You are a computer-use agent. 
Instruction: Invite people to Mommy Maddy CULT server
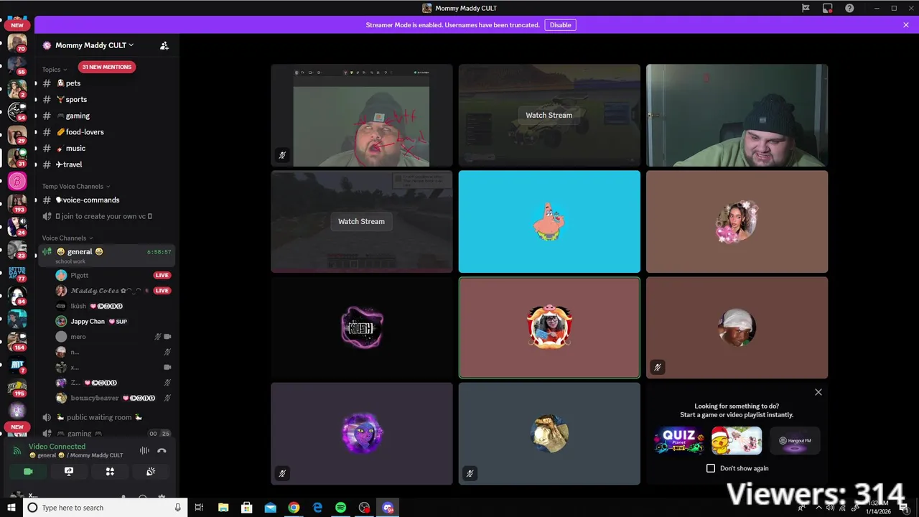[x=164, y=45]
